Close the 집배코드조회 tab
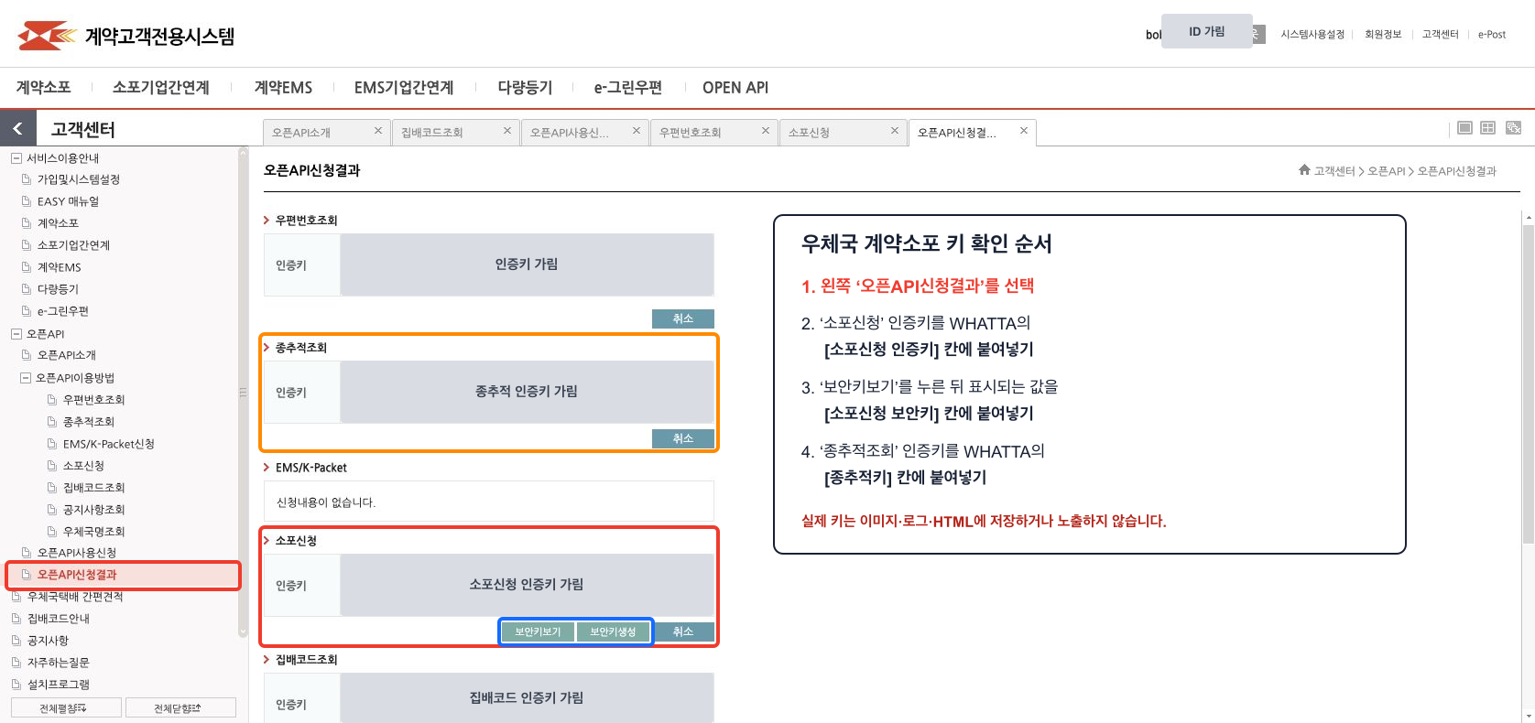This screenshot has width=1535, height=723. [507, 131]
